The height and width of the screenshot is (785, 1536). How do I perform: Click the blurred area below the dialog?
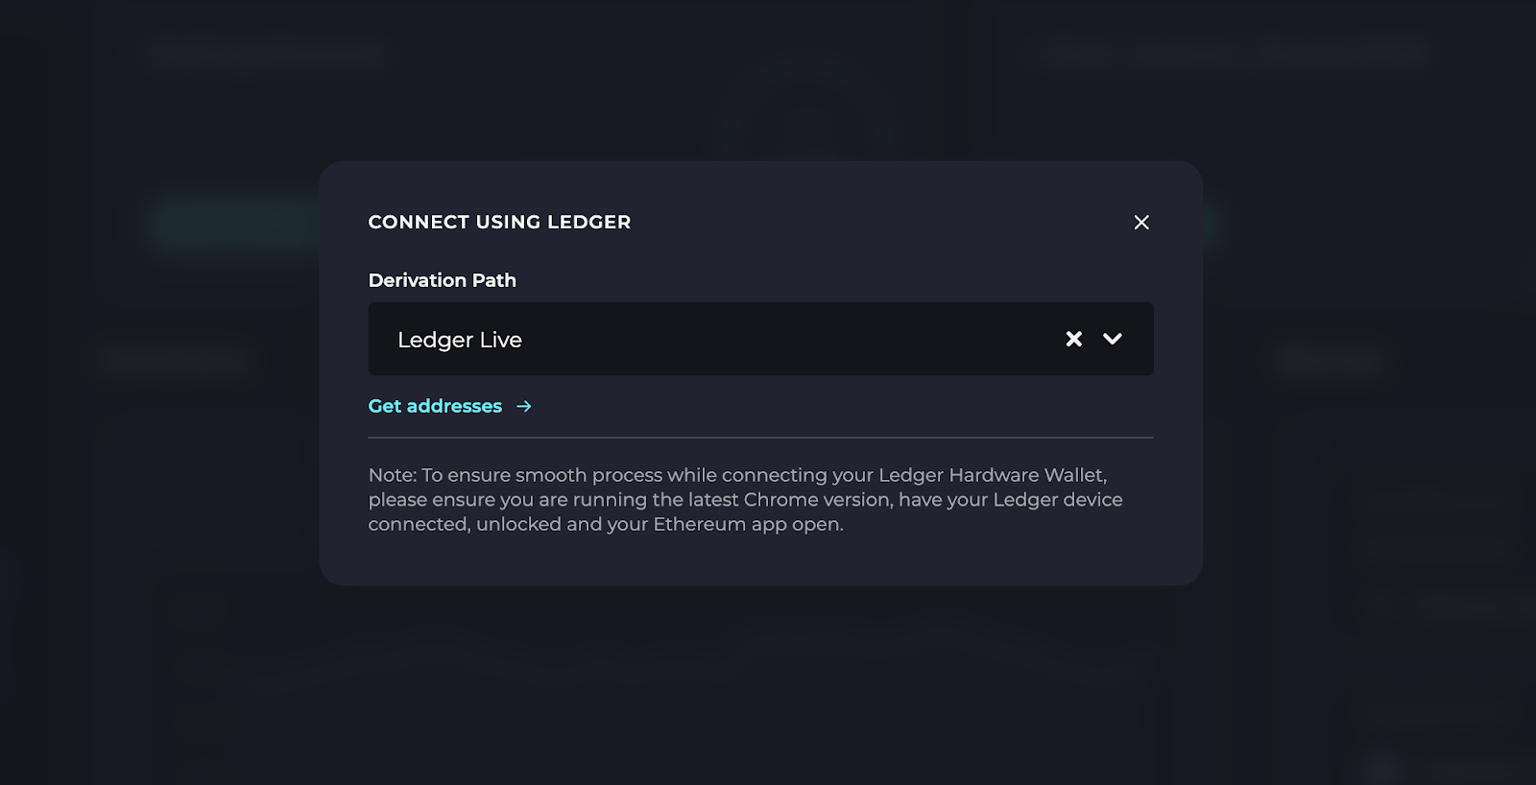760,681
